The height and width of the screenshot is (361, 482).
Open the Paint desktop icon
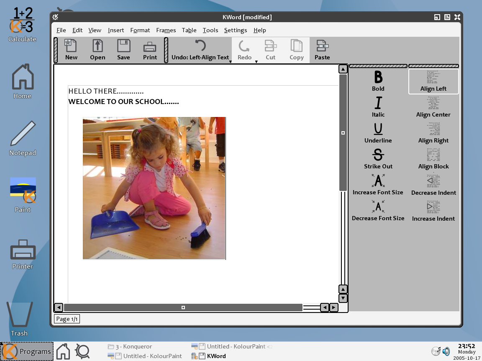click(23, 195)
